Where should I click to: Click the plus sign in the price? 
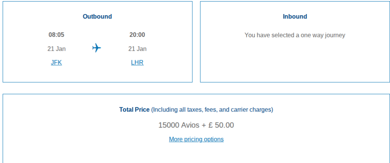[x=204, y=125]
